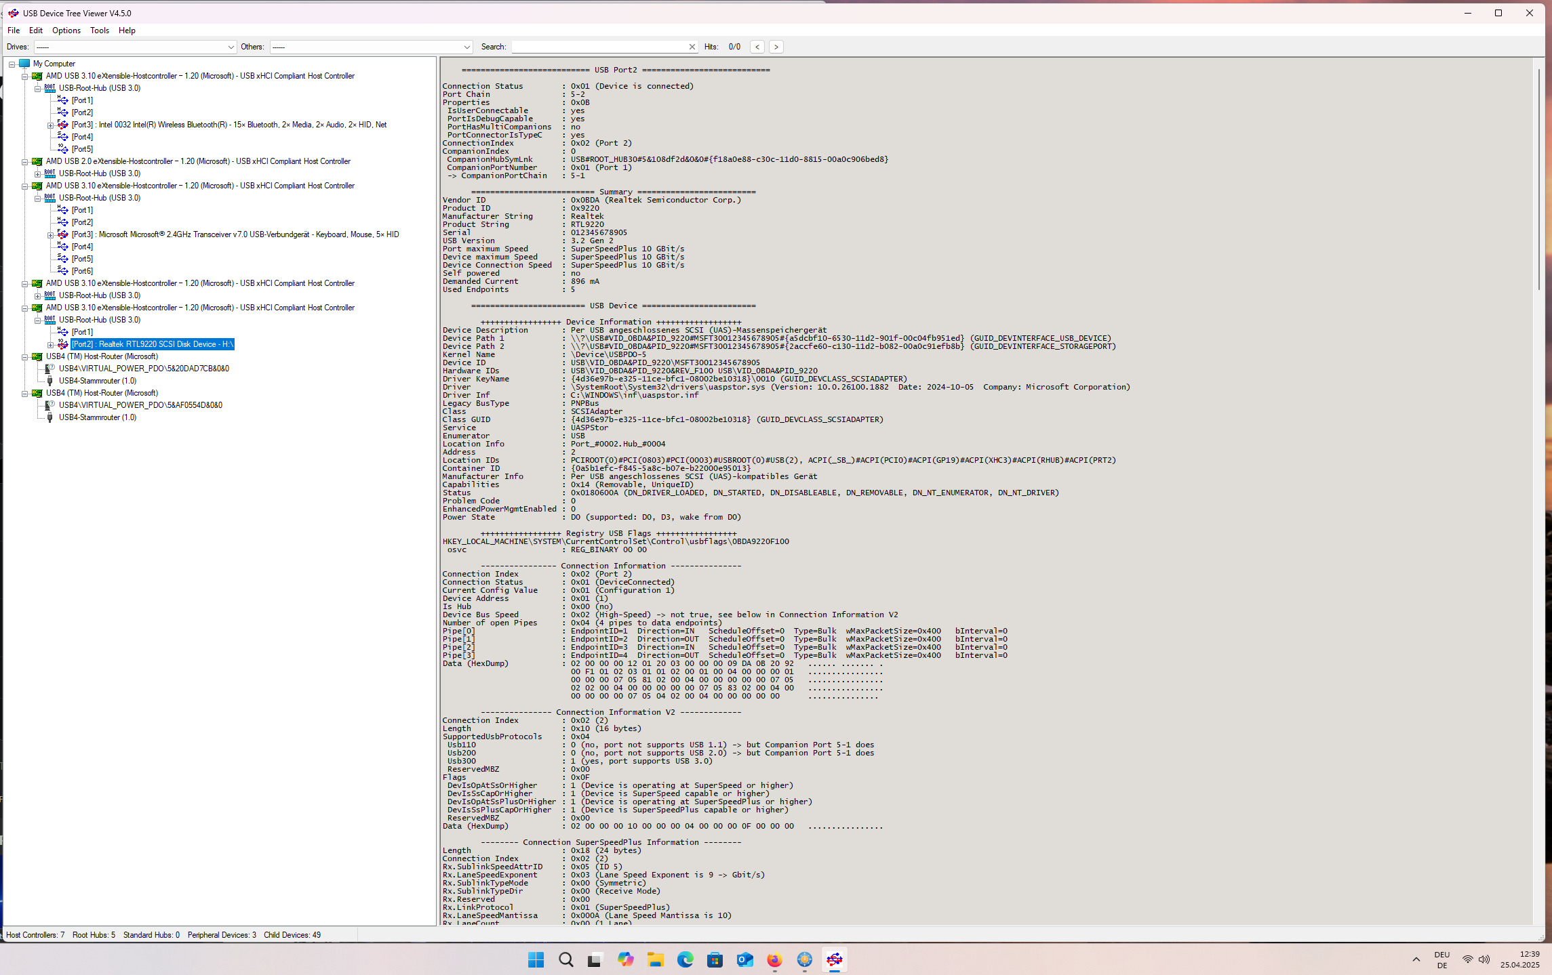Click the details pane vertical scrollbar
The width and height of the screenshot is (1552, 975).
tap(1539, 180)
